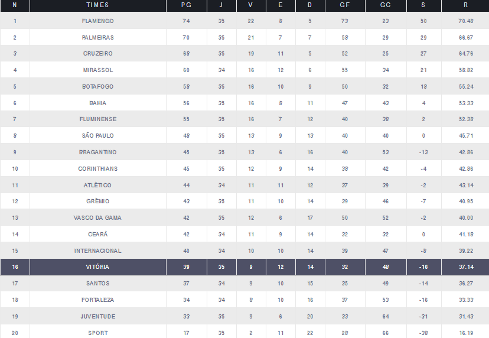Screen dimensions: 489x338
Task: Open the Vasco da Gama entry
Action: (98, 218)
